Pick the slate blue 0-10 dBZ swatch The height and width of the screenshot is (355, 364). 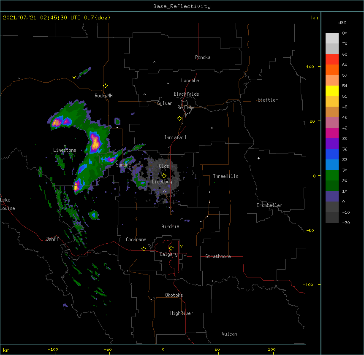tap(332, 196)
